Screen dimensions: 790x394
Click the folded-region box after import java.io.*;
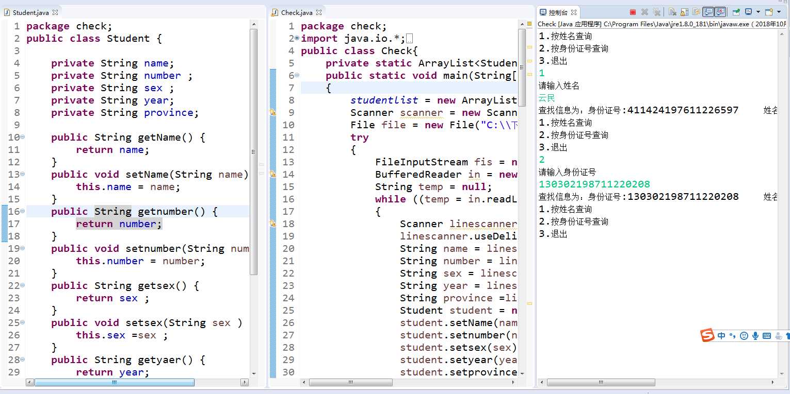click(410, 39)
